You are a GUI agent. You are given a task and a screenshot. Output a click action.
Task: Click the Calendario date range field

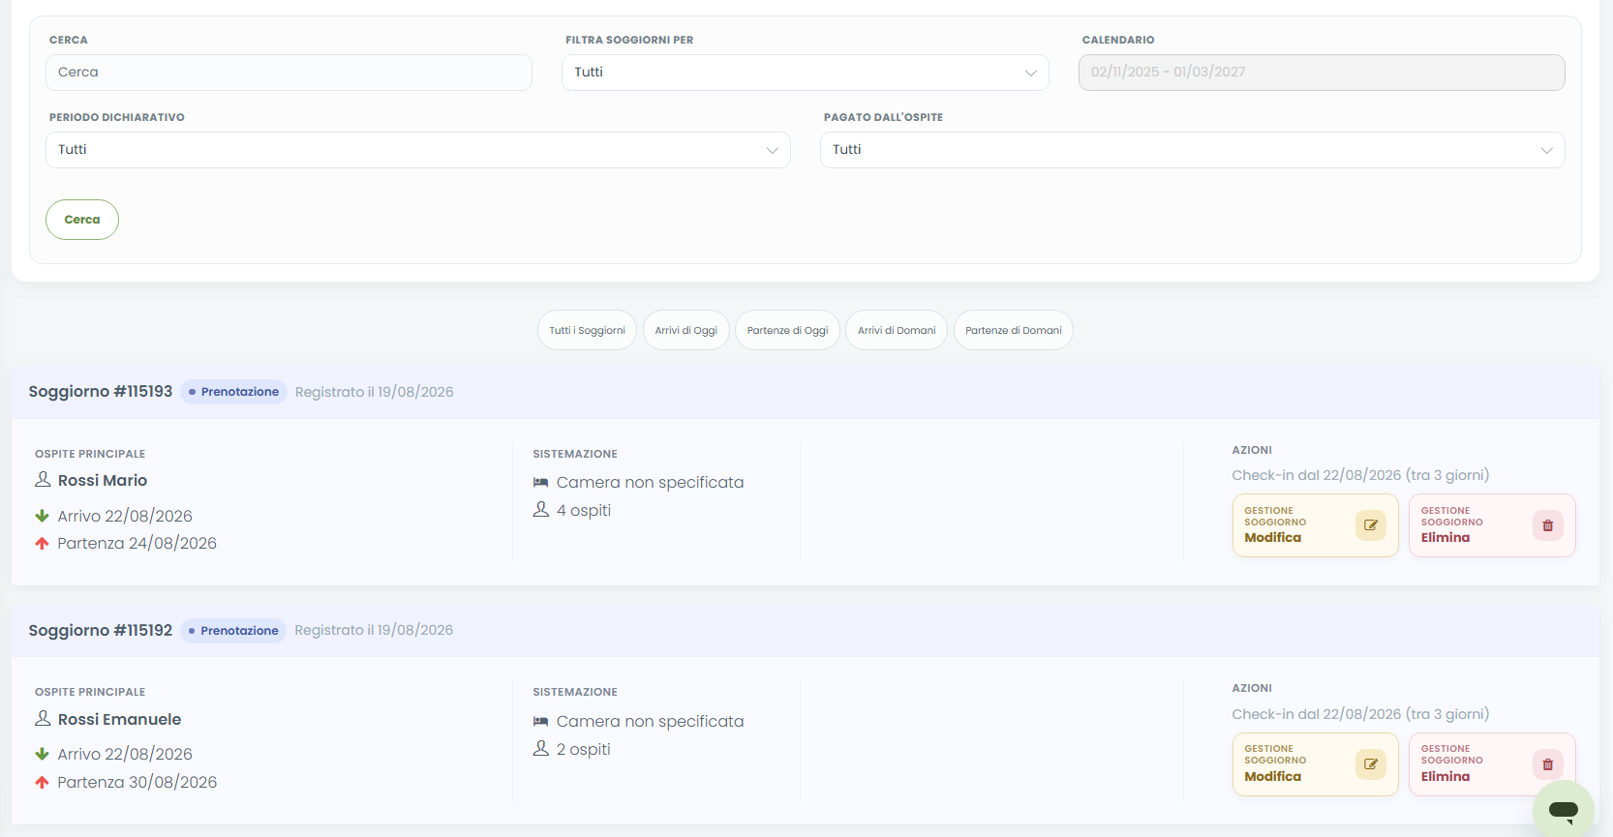1322,73
